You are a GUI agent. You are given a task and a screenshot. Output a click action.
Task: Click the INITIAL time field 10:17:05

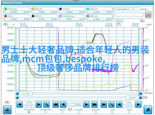click(x=29, y=106)
